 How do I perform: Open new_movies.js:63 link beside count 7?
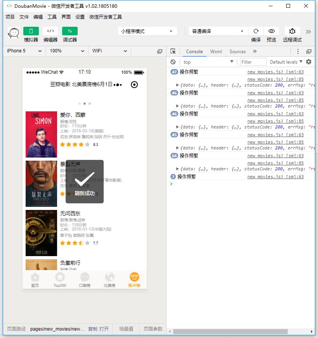coord(276,177)
